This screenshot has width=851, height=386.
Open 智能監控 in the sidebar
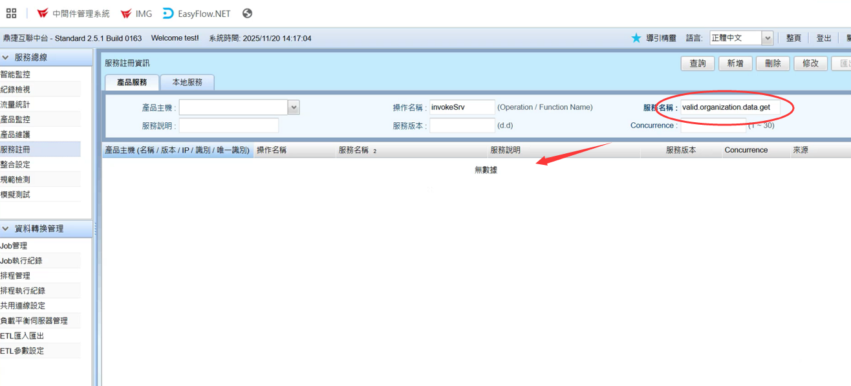(x=16, y=74)
